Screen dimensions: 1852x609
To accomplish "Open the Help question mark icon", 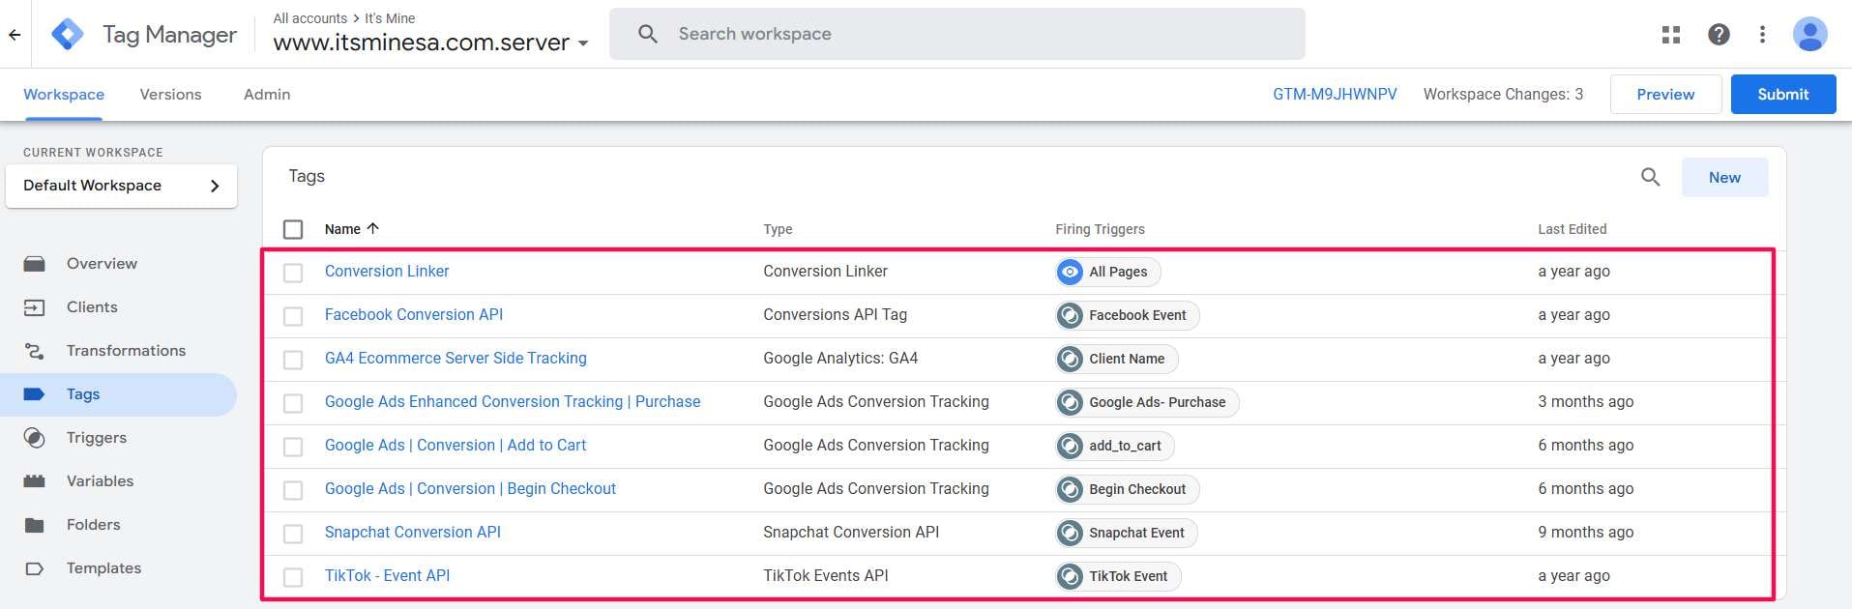I will [x=1719, y=35].
